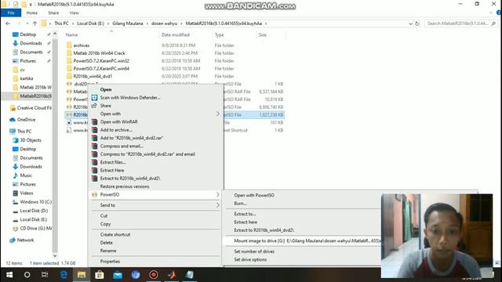The height and width of the screenshot is (282, 502).
Task: Click the Share icon in context menu
Action: pos(94,106)
